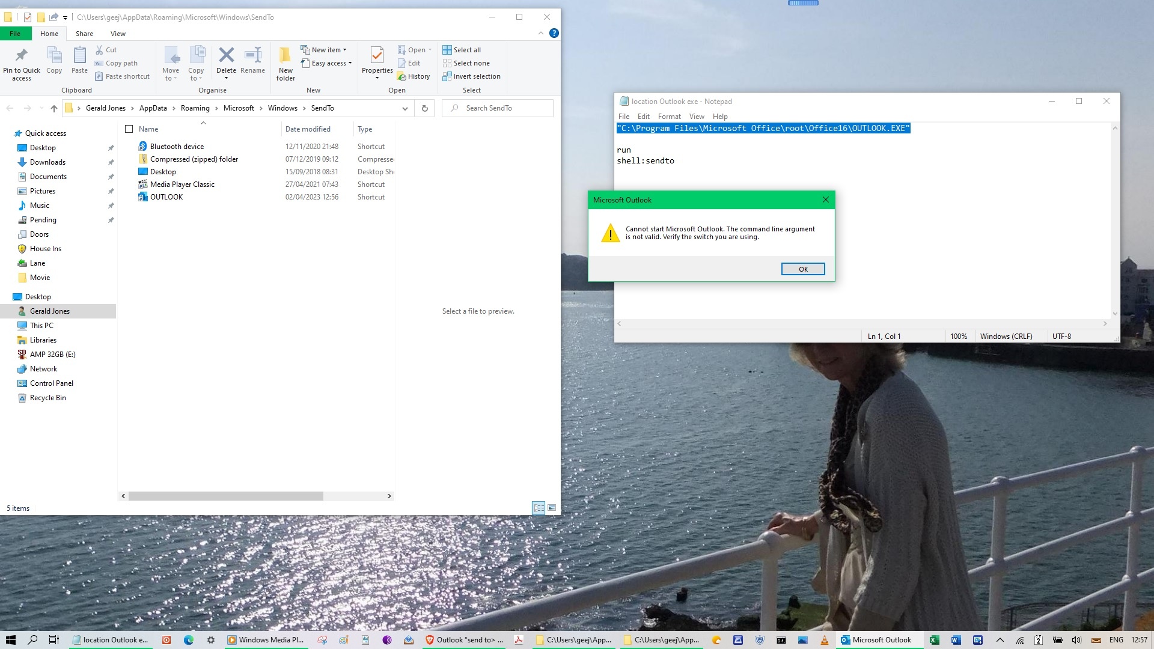The width and height of the screenshot is (1154, 649).
Task: Select AMP 32GB (E:) drive
Action: coord(52,355)
